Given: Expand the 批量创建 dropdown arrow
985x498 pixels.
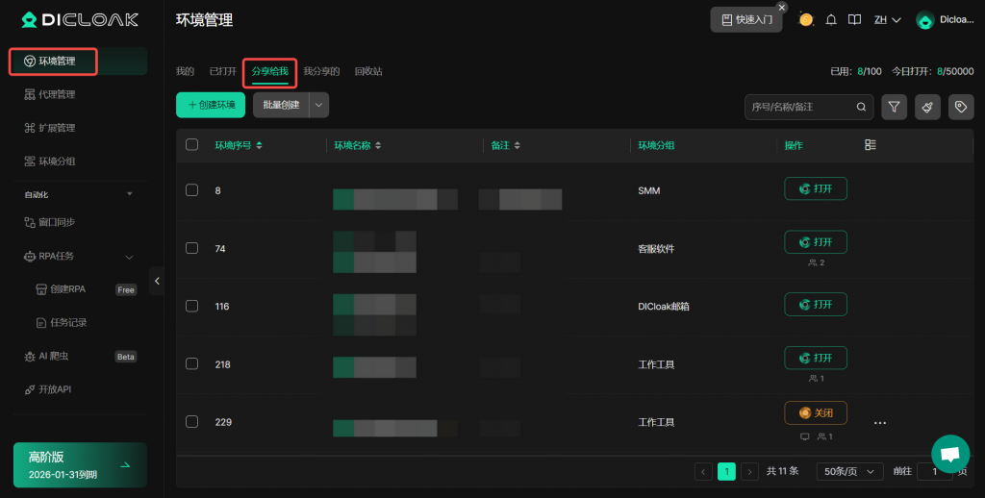Looking at the screenshot, I should [319, 105].
